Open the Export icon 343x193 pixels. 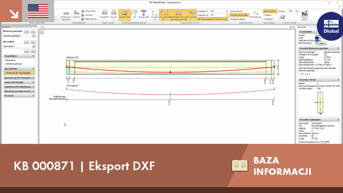[x=114, y=14]
